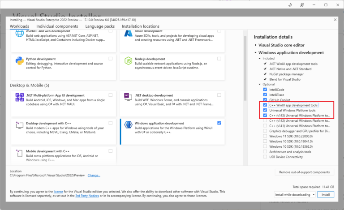Uncheck the IntelliTrace optional component
The height and width of the screenshot is (210, 344).
[x=265, y=94]
